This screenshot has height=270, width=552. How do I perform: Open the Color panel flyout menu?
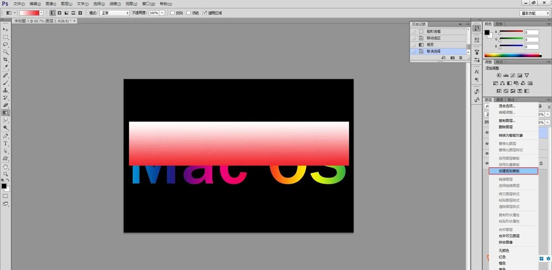pos(549,24)
